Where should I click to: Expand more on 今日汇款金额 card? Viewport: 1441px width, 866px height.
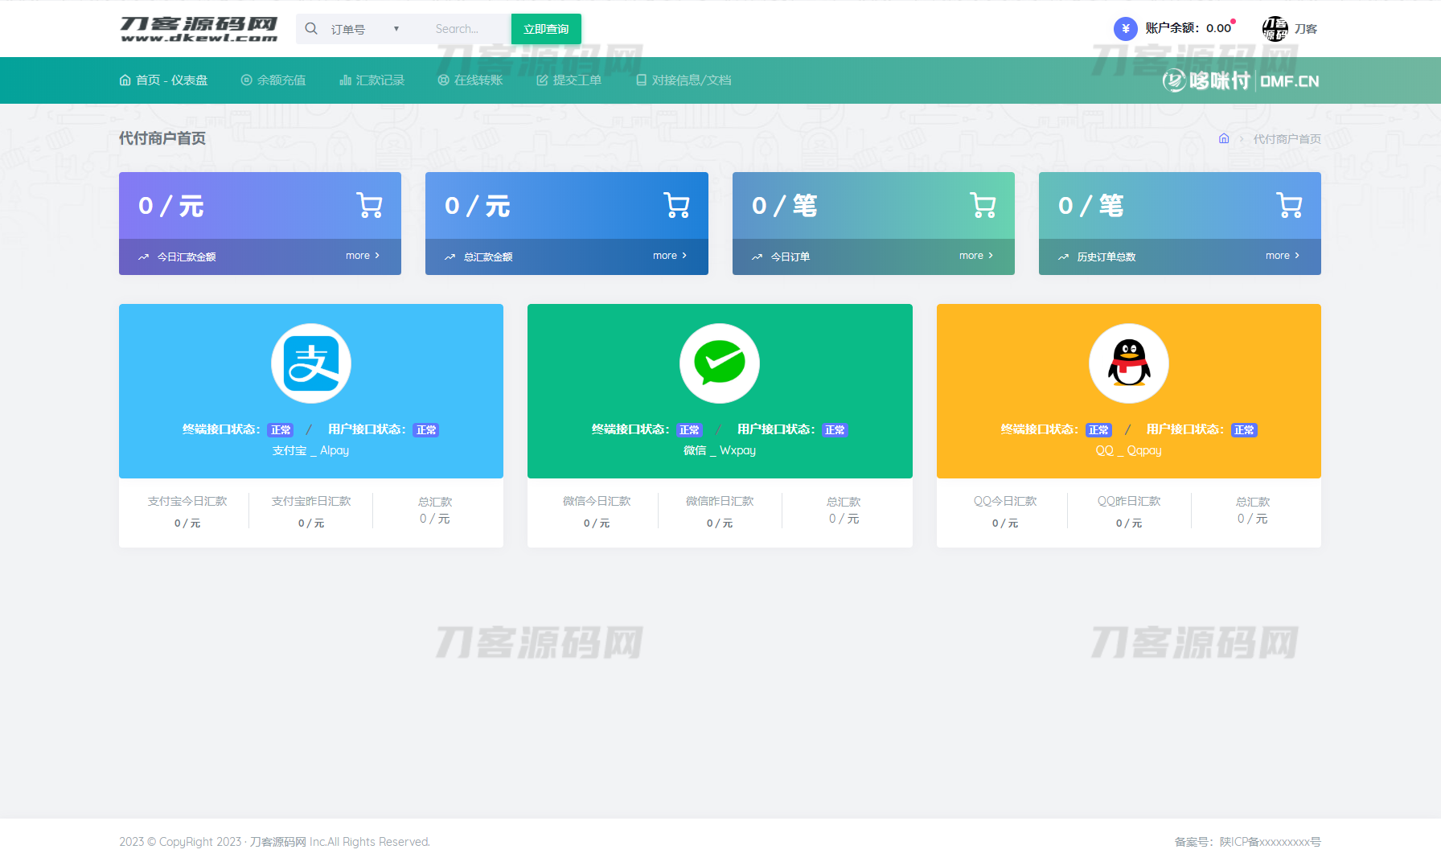(363, 256)
